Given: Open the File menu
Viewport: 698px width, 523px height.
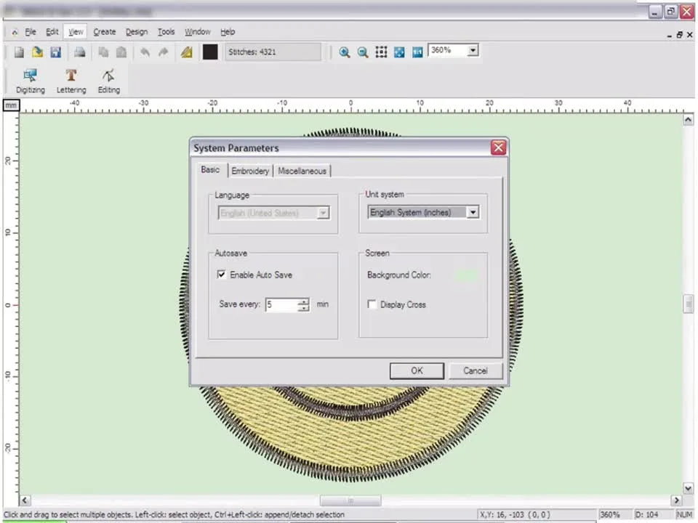Looking at the screenshot, I should coord(31,32).
